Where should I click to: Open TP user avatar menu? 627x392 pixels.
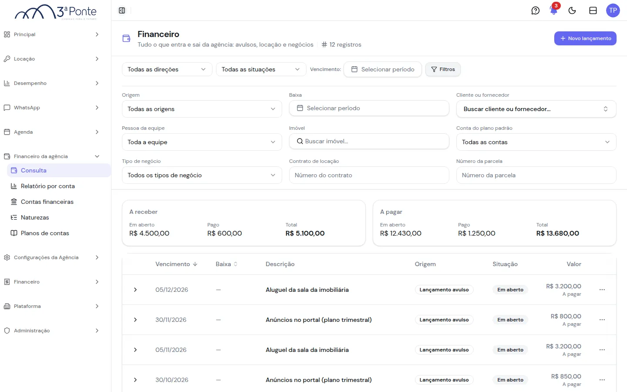pyautogui.click(x=613, y=10)
